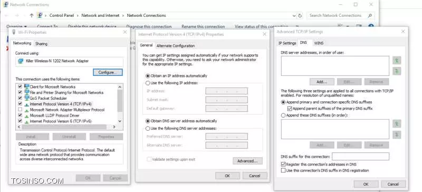422x192 pixels.
Task: Uncheck Client for Microsoft Networks
Action: [20, 87]
